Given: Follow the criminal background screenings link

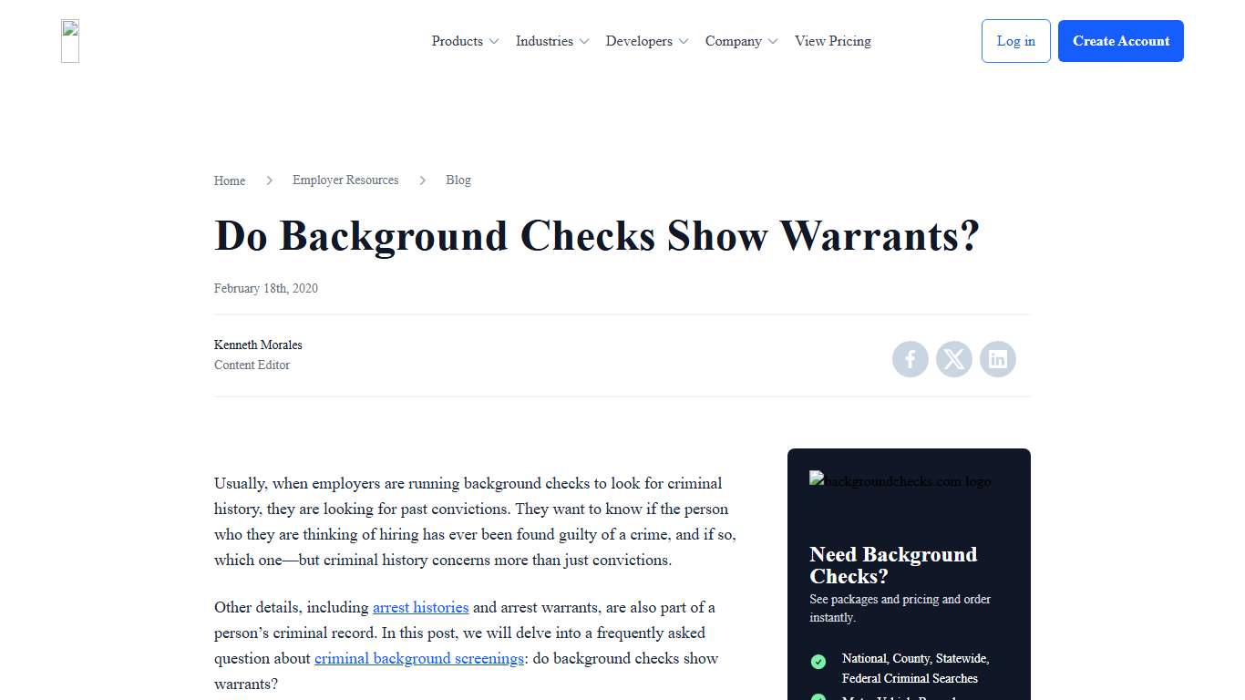Looking at the screenshot, I should [418, 658].
